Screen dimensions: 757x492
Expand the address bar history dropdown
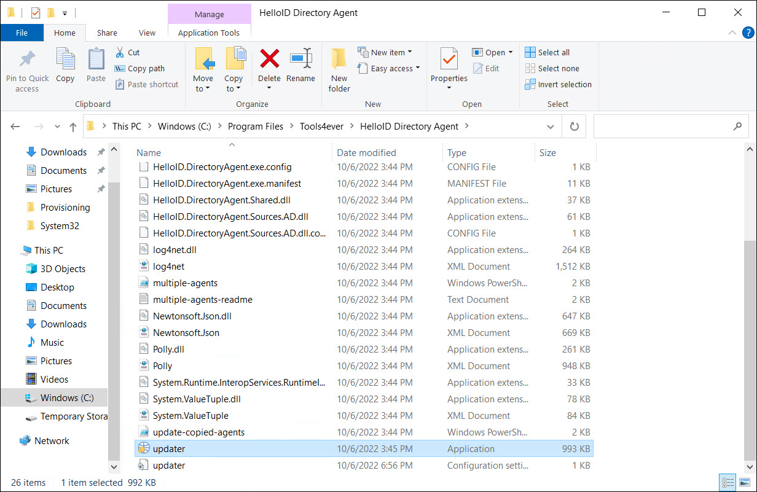[x=550, y=127]
